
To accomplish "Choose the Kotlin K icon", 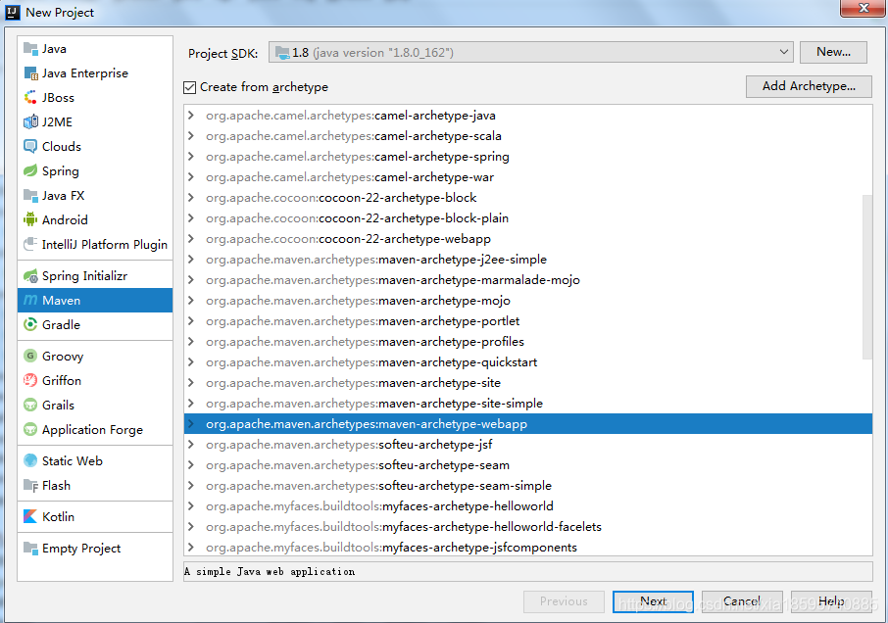I will pyautogui.click(x=30, y=516).
